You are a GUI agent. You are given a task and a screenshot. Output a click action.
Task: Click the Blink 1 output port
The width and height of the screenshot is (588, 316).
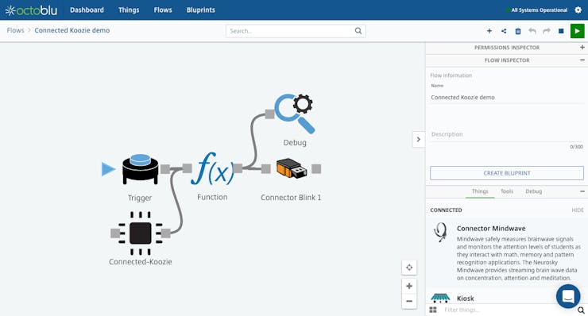tap(316, 168)
